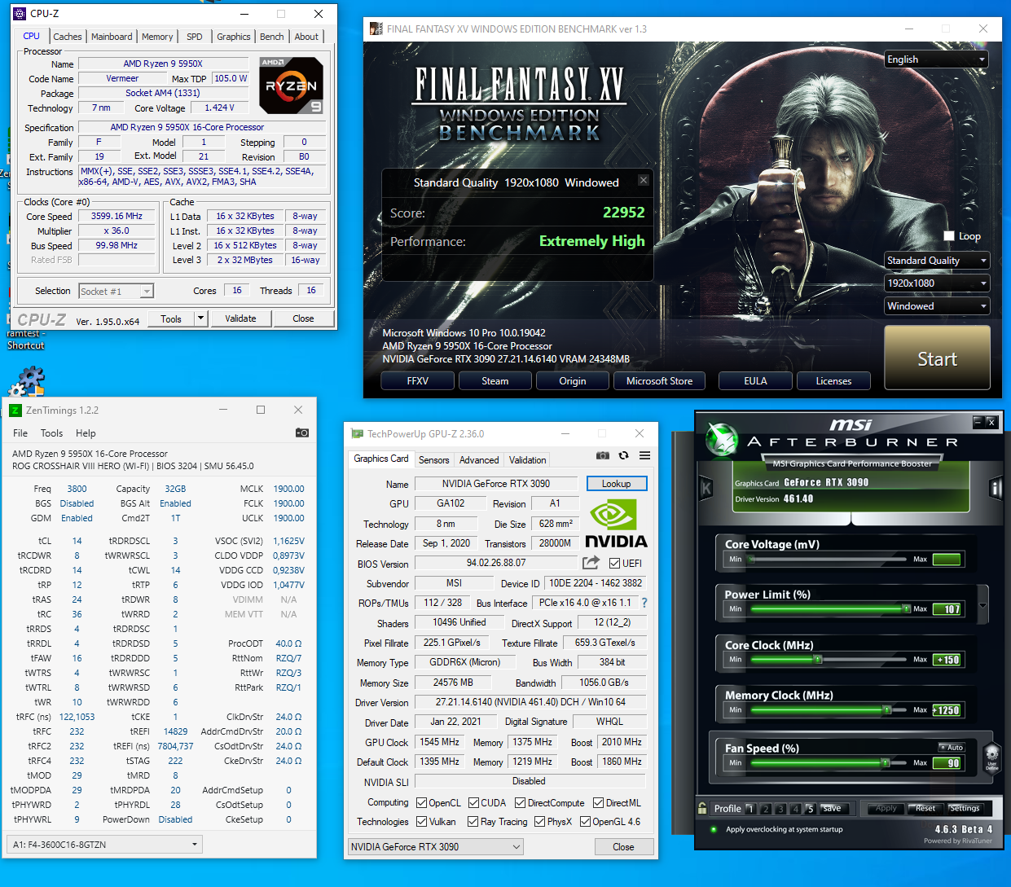Click the MSI Afterburner dragon logo
1011x887 pixels.
(722, 438)
